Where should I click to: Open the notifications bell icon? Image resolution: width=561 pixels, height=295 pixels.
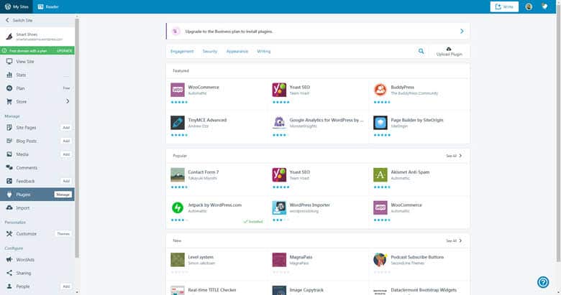[544, 6]
